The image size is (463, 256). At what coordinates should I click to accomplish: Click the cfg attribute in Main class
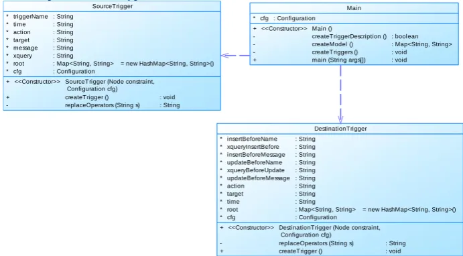tap(264, 18)
